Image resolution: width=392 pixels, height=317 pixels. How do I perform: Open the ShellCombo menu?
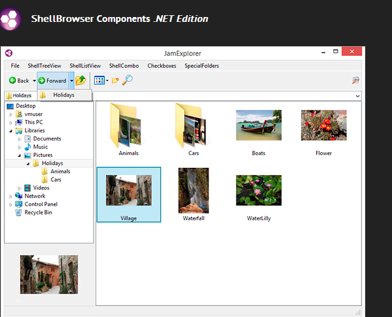point(124,66)
